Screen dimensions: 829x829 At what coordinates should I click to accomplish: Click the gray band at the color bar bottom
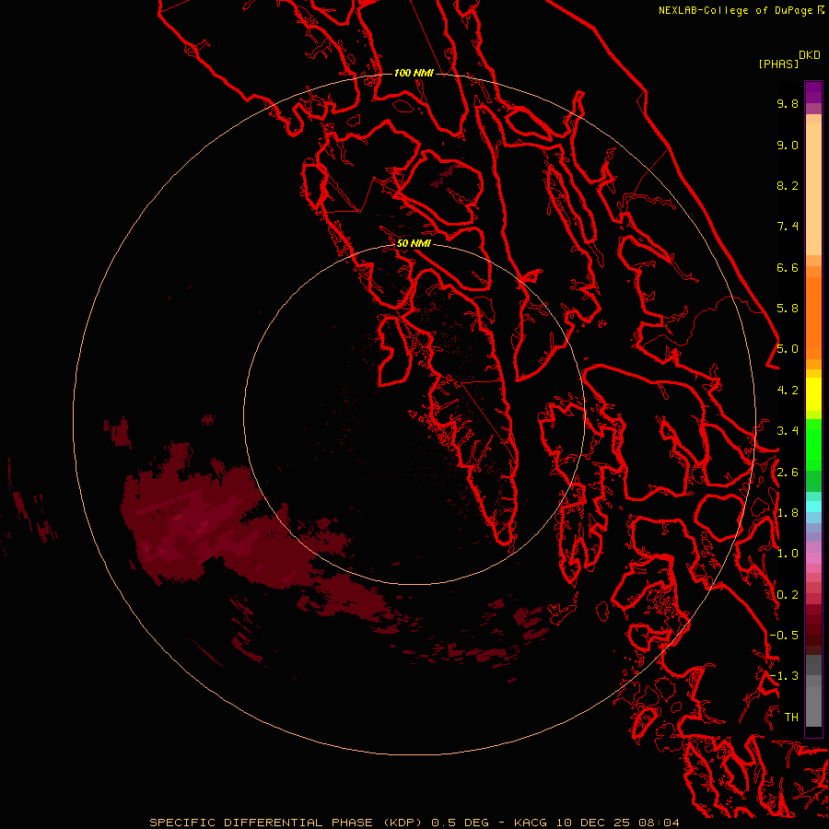813,706
